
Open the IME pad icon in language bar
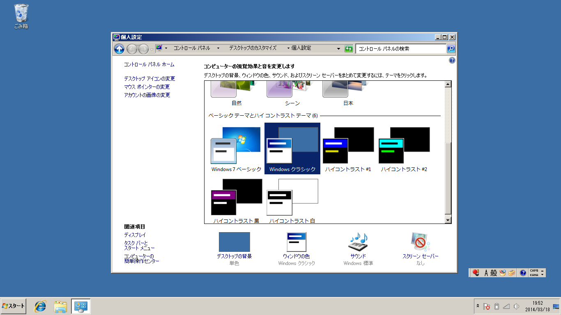pyautogui.click(x=503, y=273)
